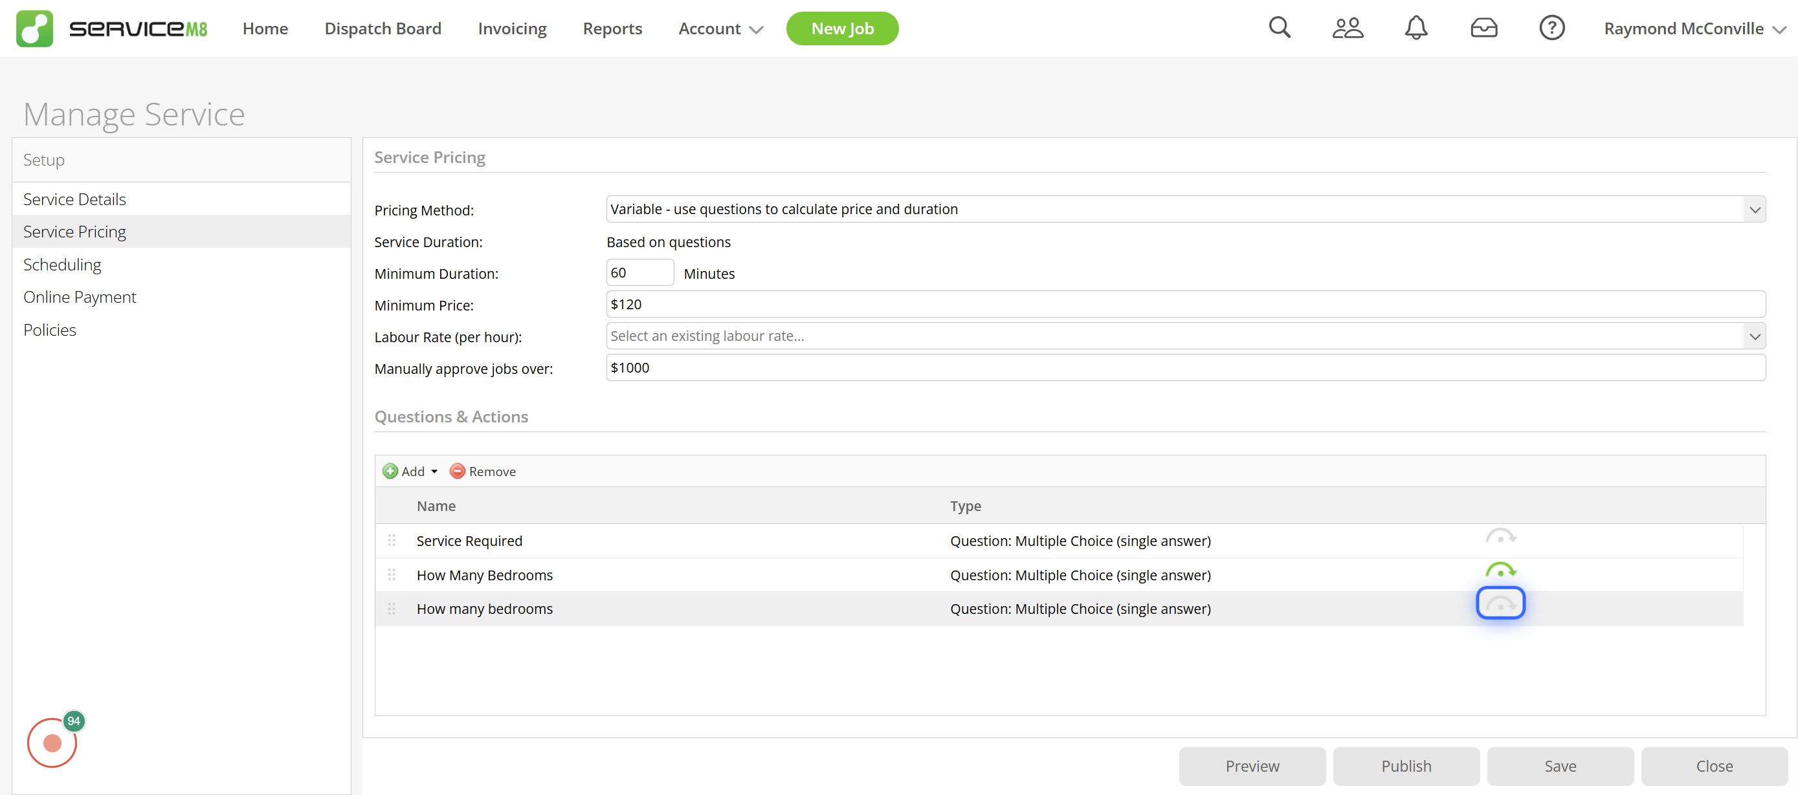This screenshot has height=795, width=1798.
Task: Click the red Remove minus icon
Action: point(457,472)
